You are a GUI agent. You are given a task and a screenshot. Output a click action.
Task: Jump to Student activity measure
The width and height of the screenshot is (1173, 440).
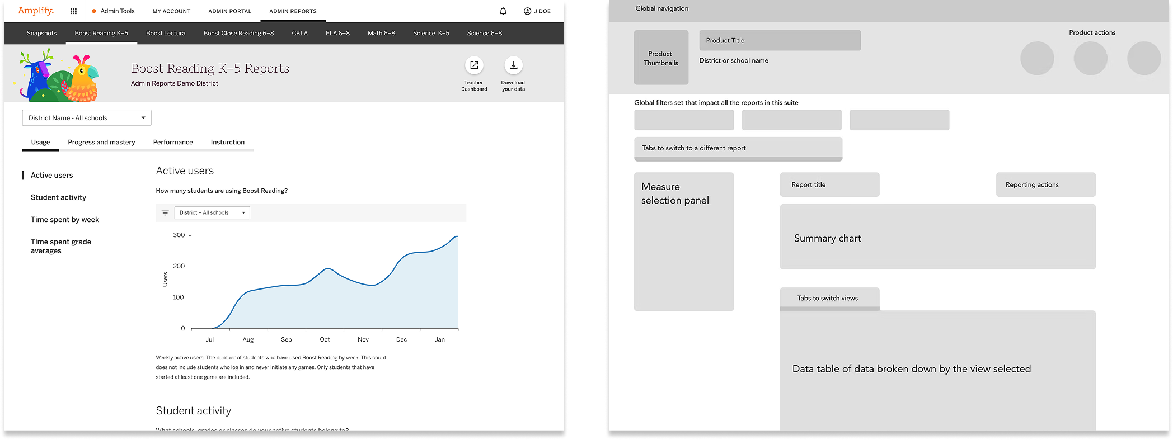tap(58, 198)
